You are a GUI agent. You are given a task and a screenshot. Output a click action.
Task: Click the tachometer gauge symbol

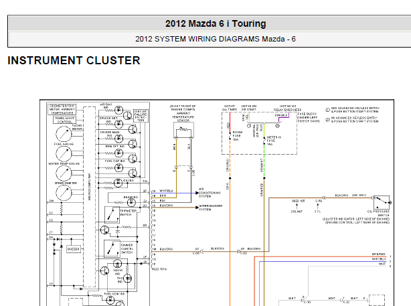click(x=64, y=134)
